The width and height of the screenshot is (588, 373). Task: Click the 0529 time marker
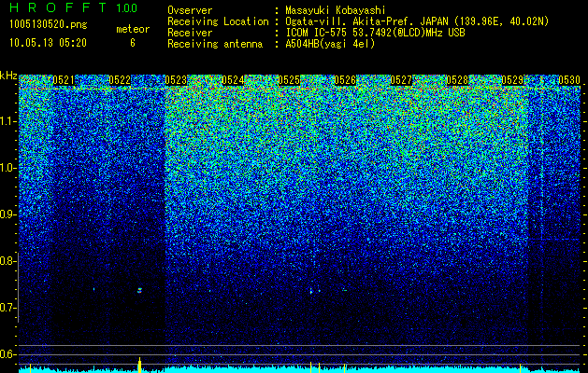[x=512, y=80]
